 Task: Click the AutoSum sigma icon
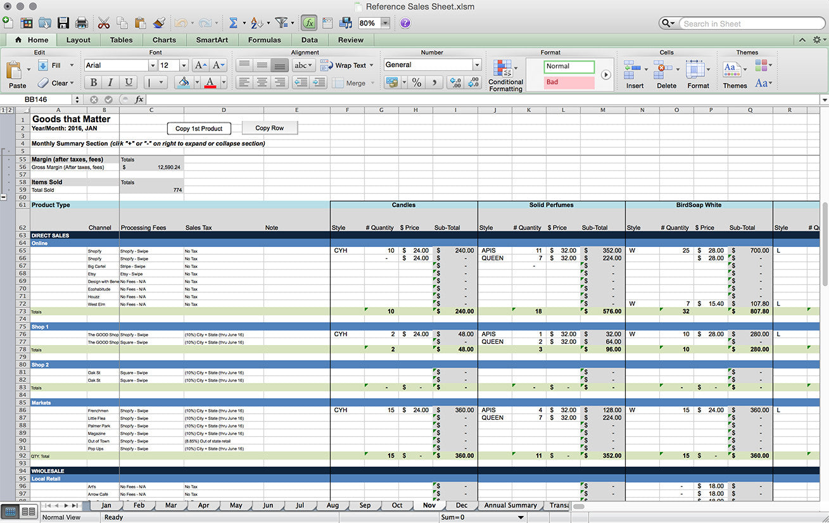click(233, 23)
